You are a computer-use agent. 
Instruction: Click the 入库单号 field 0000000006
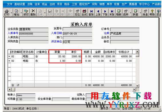34,34
